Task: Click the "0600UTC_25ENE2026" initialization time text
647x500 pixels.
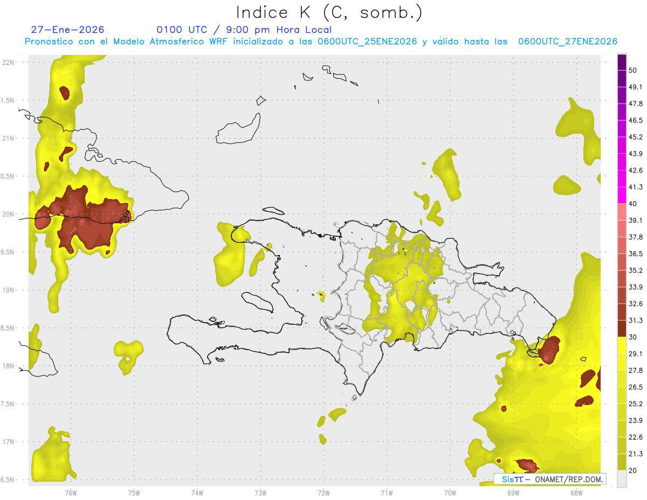Action: [367, 42]
